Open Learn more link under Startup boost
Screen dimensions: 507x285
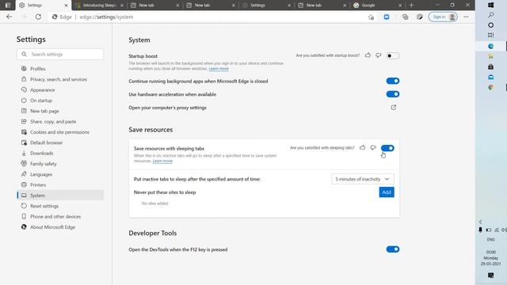click(x=219, y=69)
